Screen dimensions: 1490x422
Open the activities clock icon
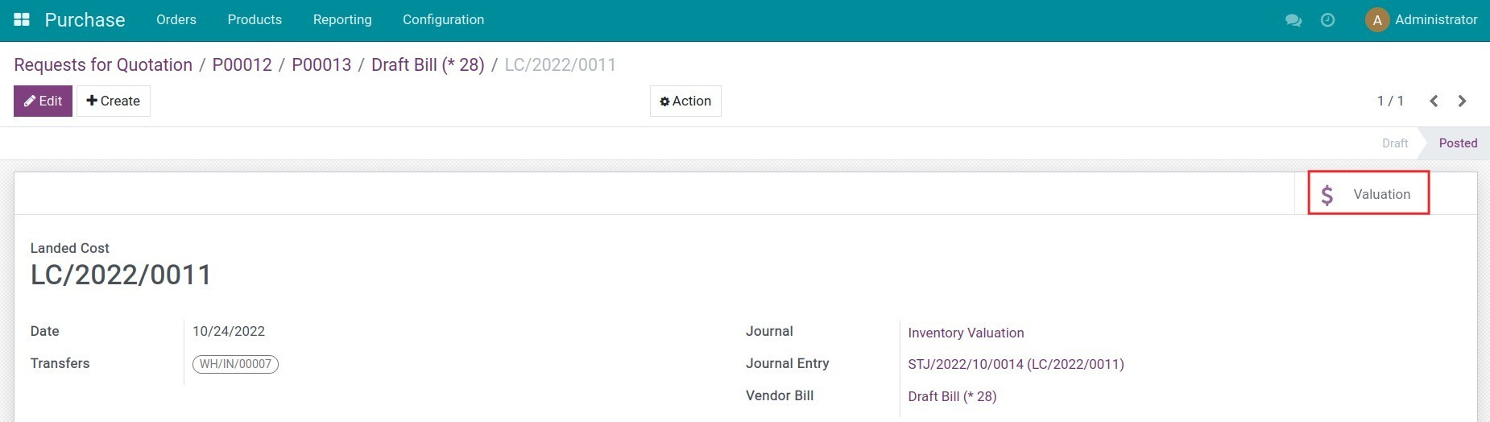[x=1328, y=20]
